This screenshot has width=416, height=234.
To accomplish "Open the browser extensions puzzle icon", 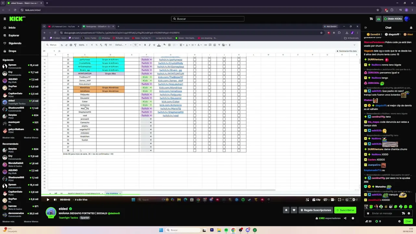I will tap(392, 10).
